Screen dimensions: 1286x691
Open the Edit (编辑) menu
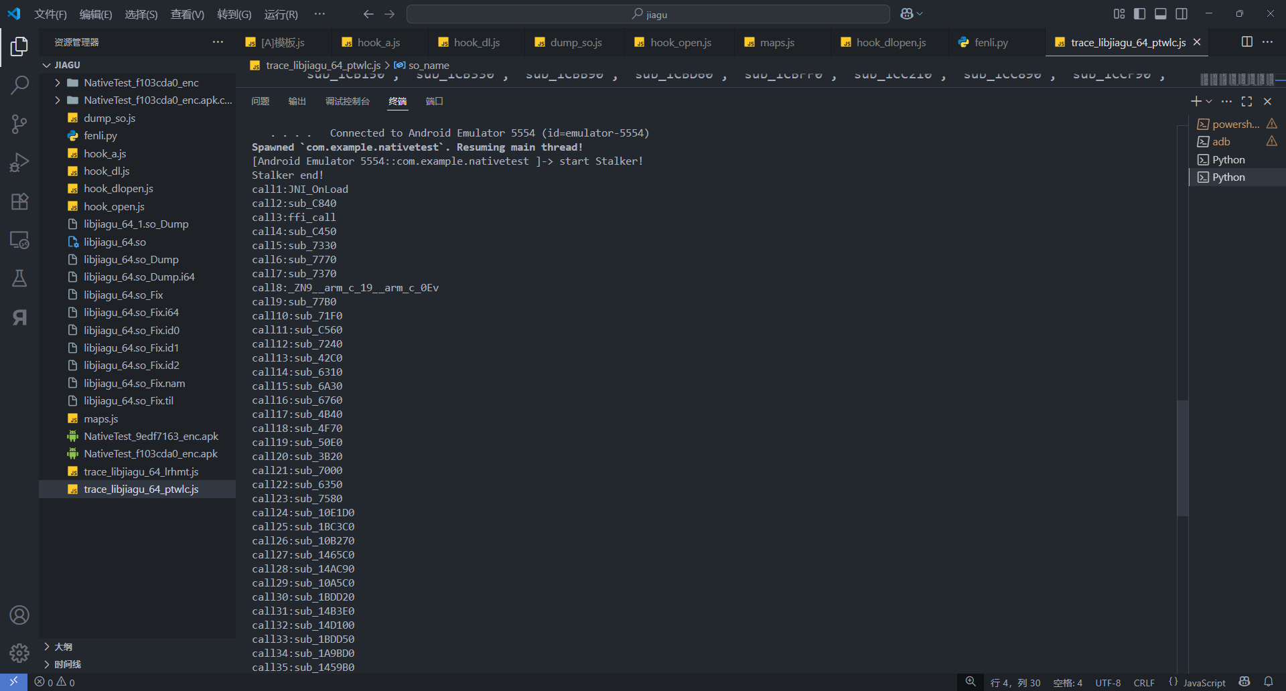pos(96,14)
